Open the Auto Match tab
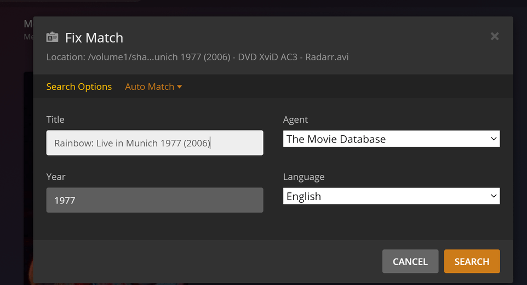The image size is (527, 285). tap(150, 87)
